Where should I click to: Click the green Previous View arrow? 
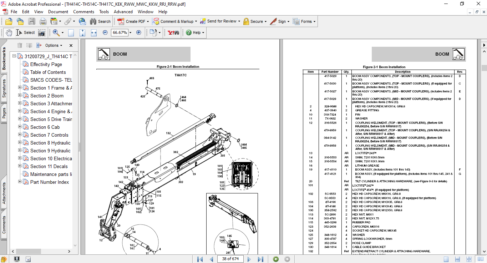(x=276, y=259)
